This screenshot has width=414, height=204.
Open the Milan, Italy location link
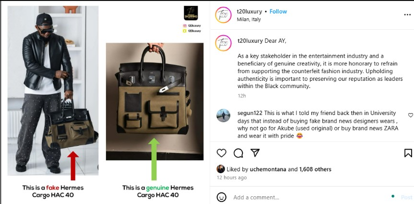click(x=249, y=20)
